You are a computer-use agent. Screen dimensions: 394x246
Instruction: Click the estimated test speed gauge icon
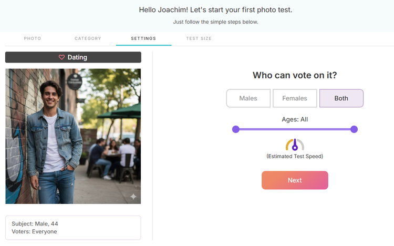[295, 145]
